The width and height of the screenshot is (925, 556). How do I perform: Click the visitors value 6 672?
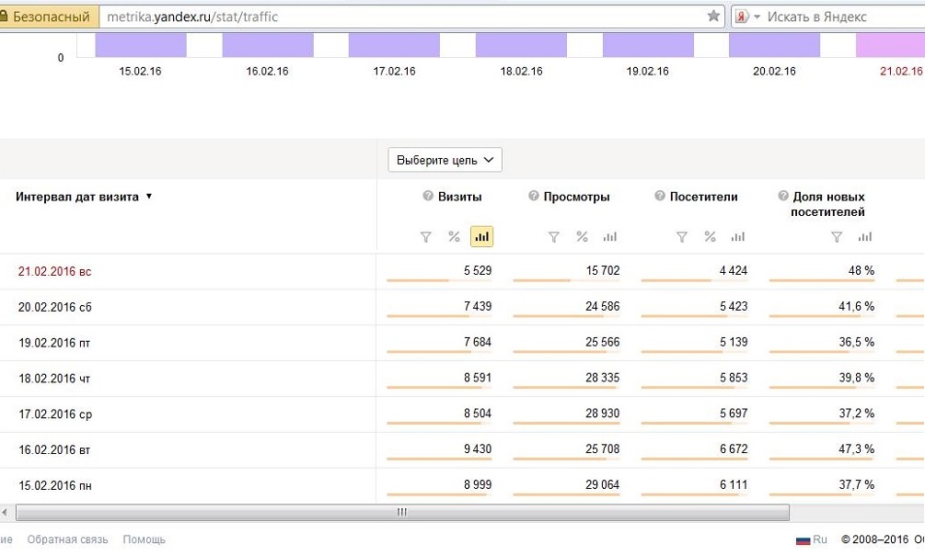(734, 448)
